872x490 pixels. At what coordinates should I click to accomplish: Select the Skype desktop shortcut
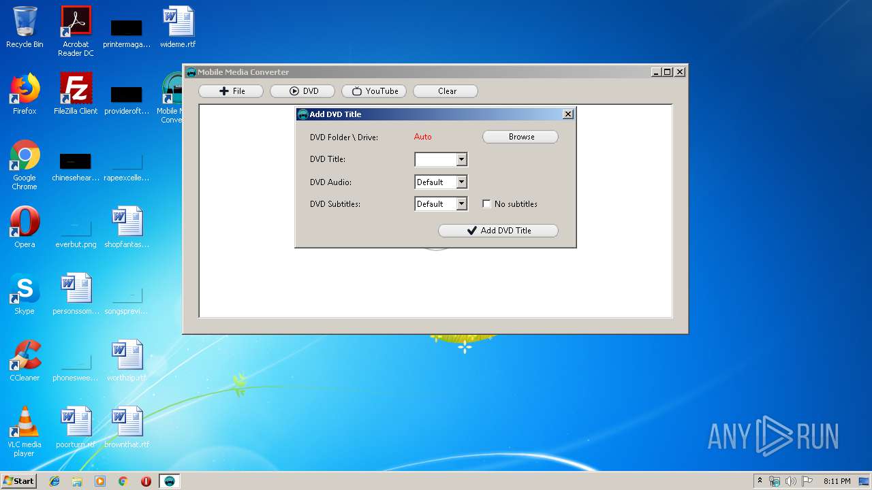click(x=25, y=294)
